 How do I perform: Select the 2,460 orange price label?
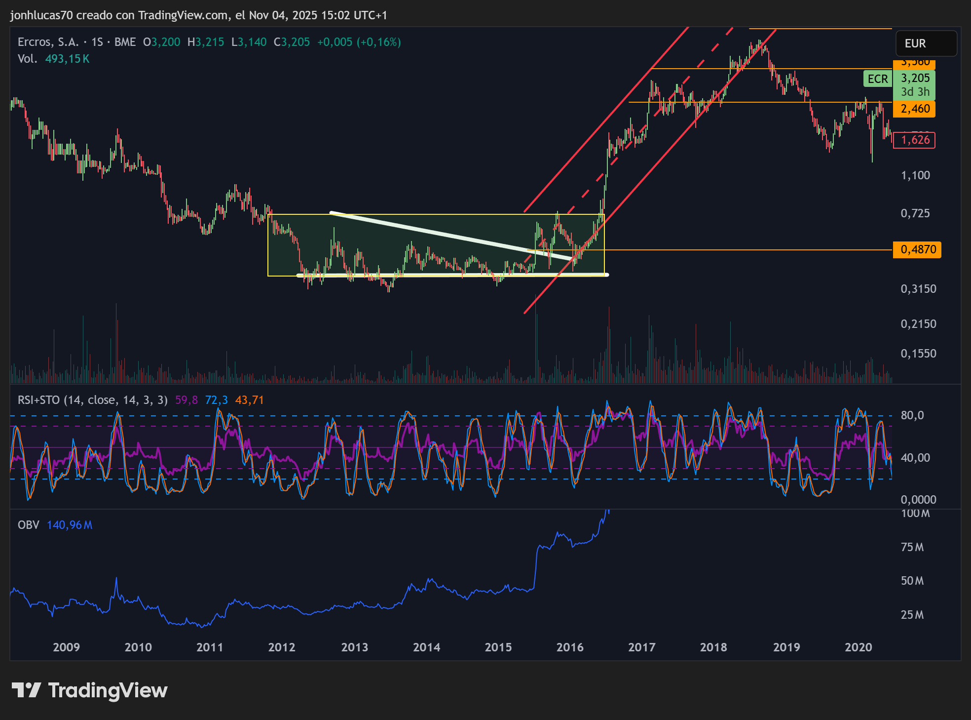pos(914,109)
